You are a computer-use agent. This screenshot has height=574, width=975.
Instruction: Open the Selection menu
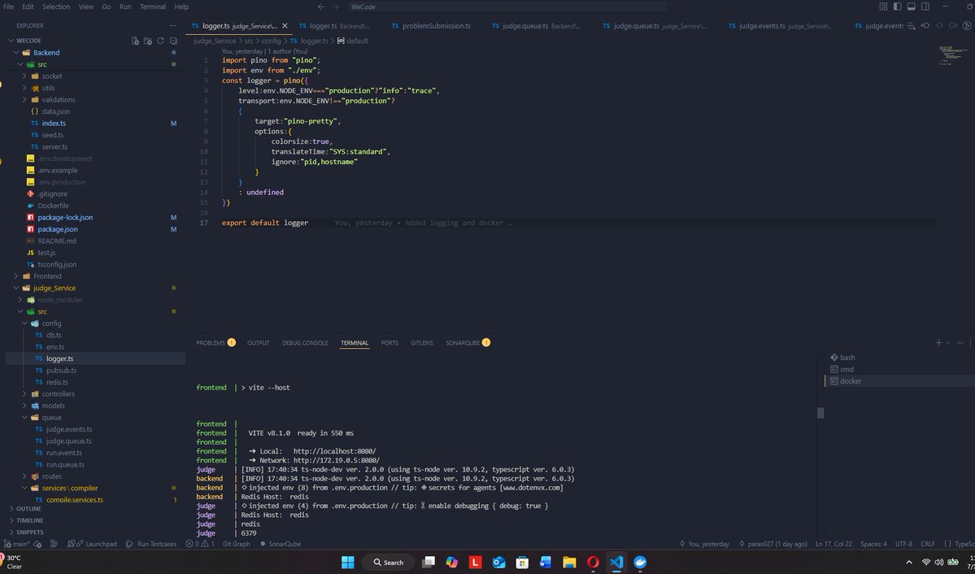(56, 7)
